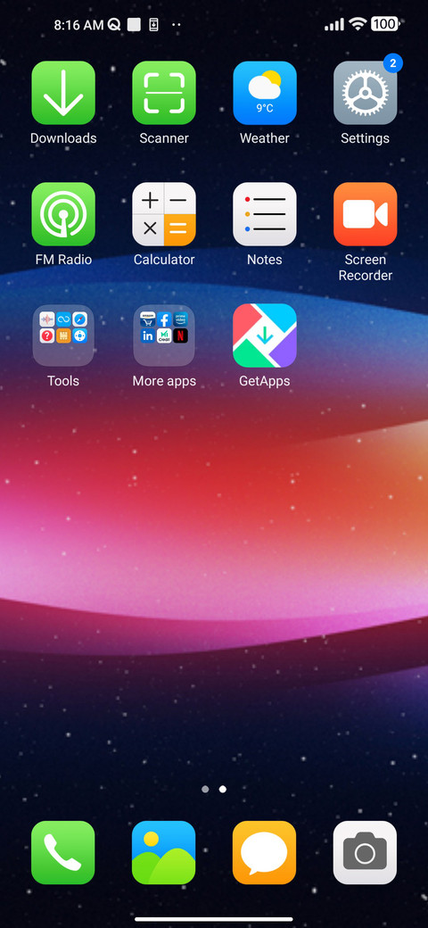Tap the white square notification icon

coord(134,24)
